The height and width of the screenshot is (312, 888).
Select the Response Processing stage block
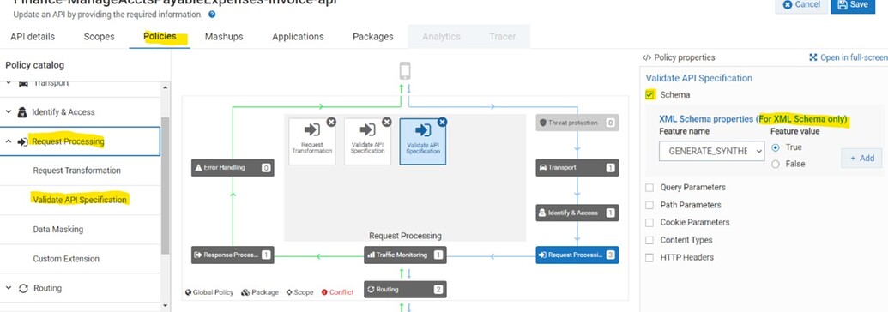tap(233, 255)
